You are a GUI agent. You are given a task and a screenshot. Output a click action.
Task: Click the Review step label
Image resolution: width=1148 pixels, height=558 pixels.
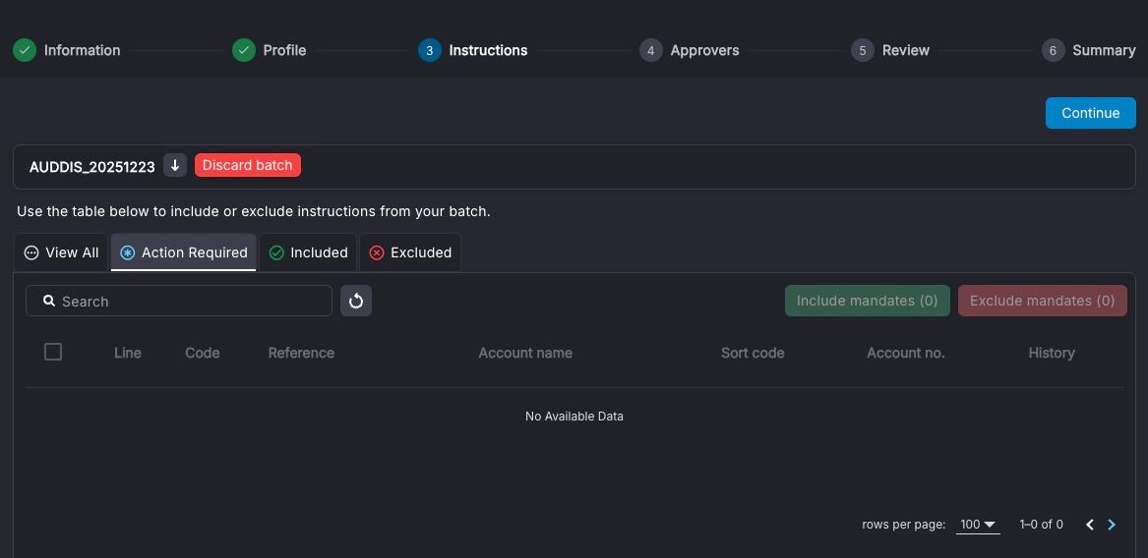(x=906, y=50)
